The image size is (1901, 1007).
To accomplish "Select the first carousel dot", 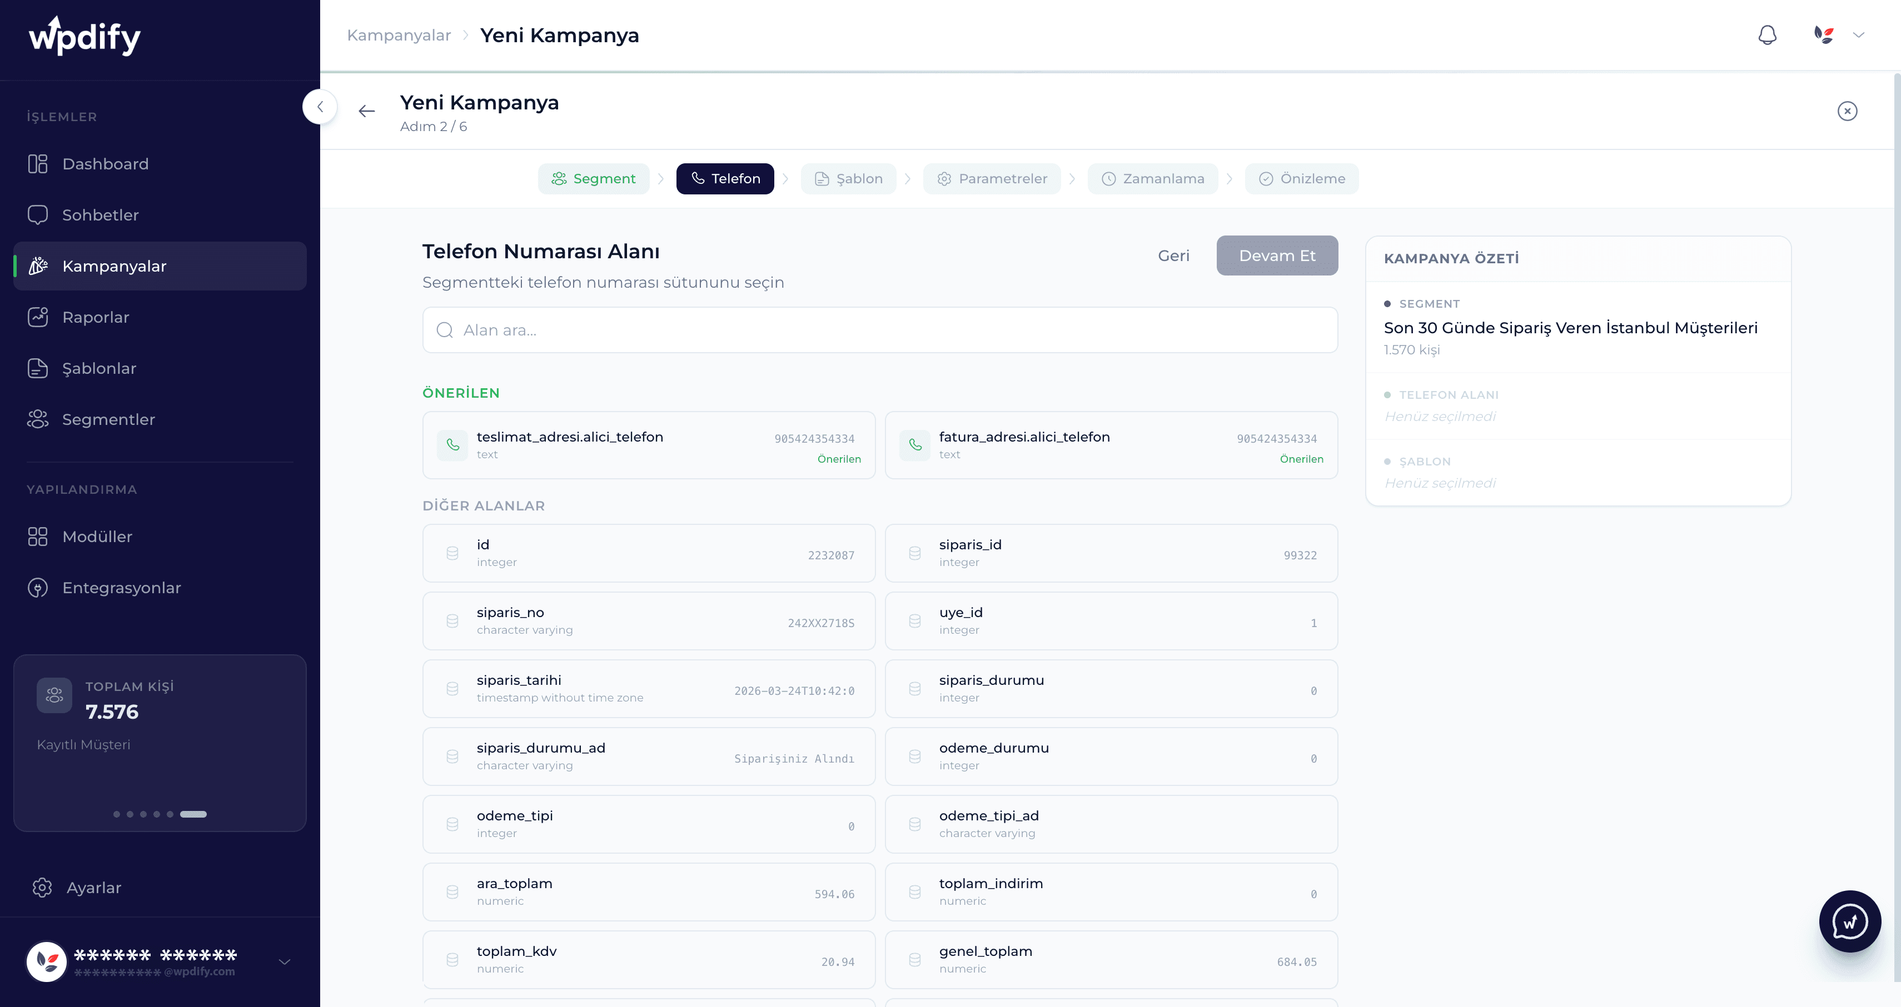I will point(117,814).
